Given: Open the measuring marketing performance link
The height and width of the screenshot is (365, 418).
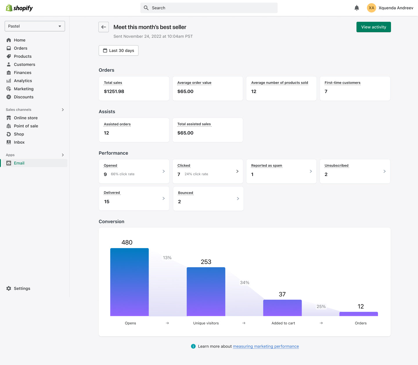Looking at the screenshot, I should point(266,346).
